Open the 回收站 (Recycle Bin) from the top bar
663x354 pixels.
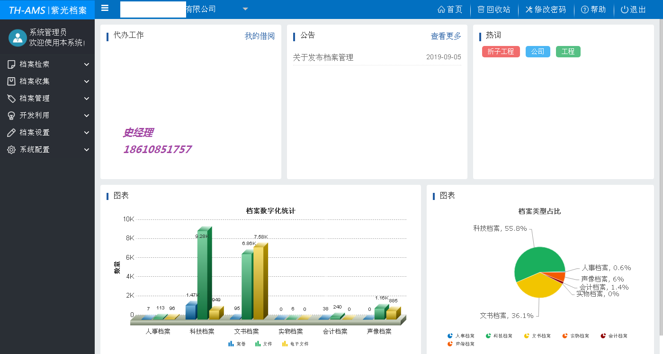[482, 9]
